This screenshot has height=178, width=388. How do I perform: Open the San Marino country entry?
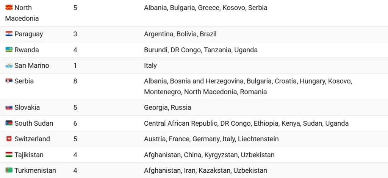32,66
